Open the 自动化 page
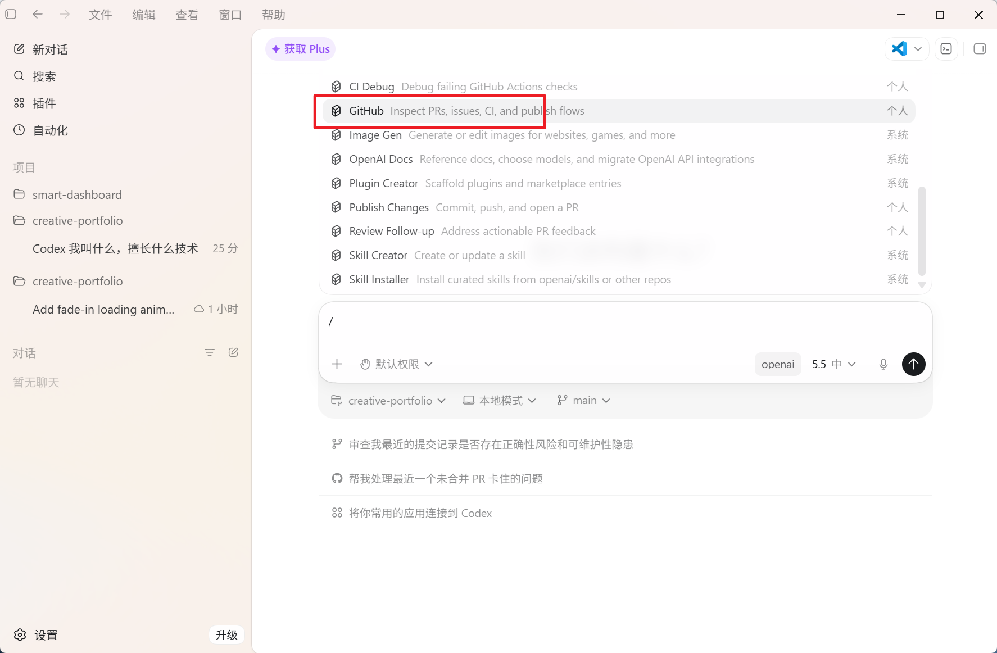This screenshot has height=653, width=997. pyautogui.click(x=126, y=130)
